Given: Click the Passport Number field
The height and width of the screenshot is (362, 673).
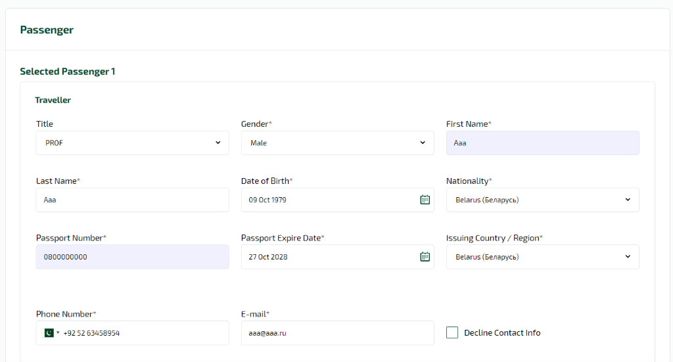Looking at the screenshot, I should pyautogui.click(x=132, y=257).
